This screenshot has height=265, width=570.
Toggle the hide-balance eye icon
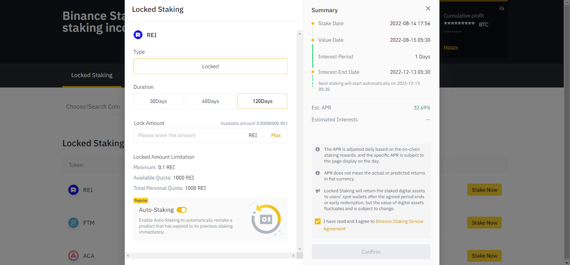502,8
